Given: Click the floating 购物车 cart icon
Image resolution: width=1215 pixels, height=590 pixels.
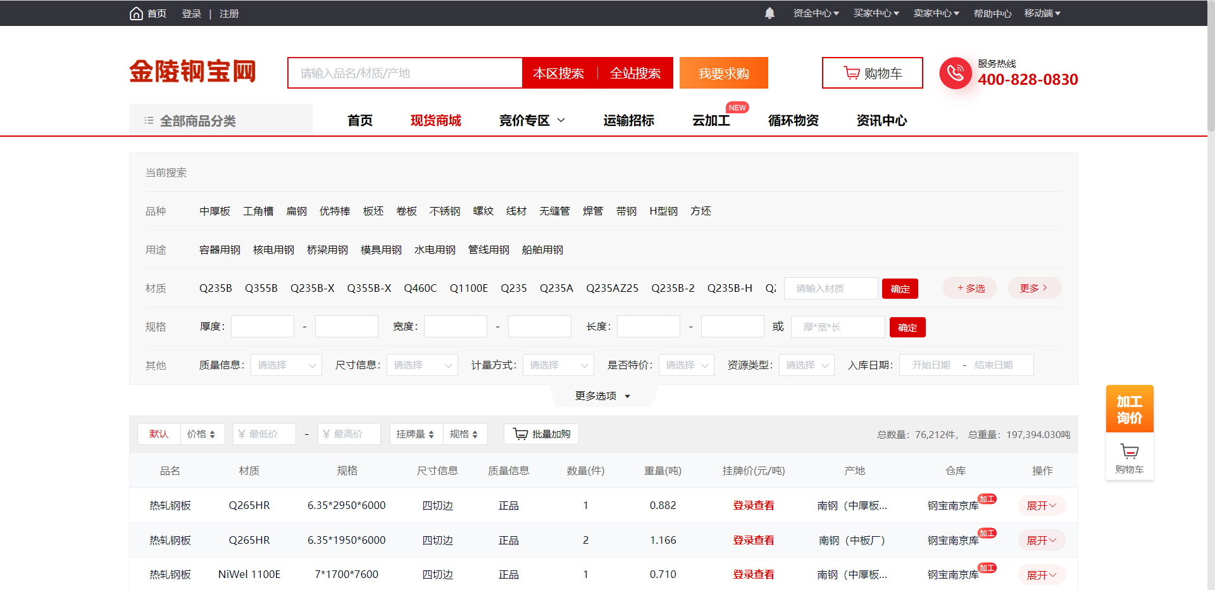Looking at the screenshot, I should [x=1130, y=456].
